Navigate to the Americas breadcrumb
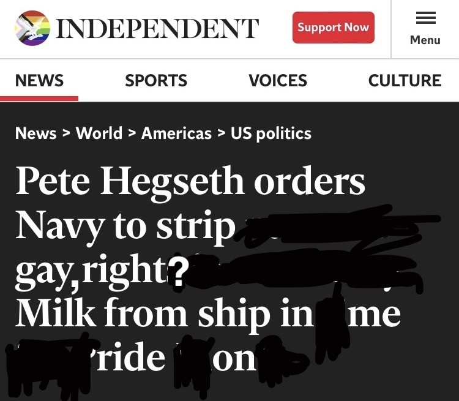 pos(176,133)
